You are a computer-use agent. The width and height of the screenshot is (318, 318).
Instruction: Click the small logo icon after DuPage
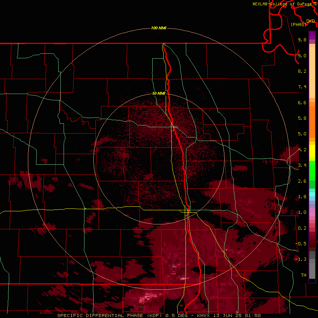click(315, 4)
